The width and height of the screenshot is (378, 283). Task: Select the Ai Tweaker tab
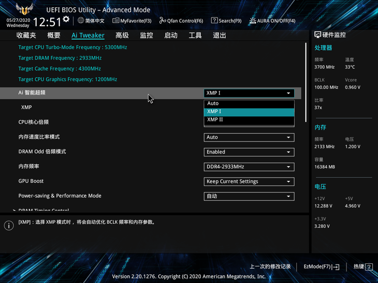point(88,35)
